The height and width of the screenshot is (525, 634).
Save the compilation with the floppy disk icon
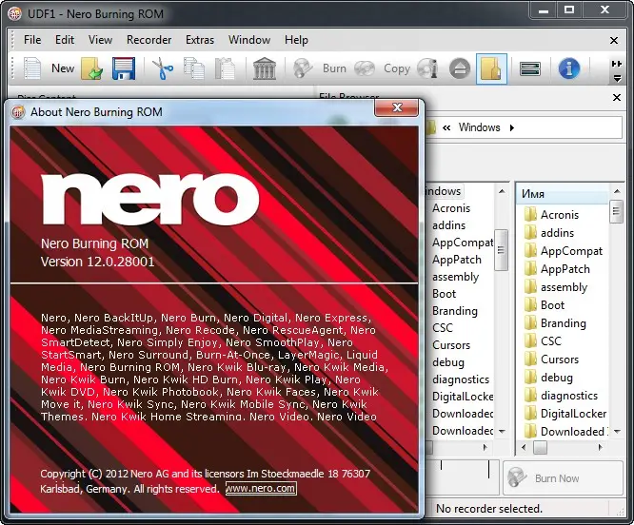[124, 68]
